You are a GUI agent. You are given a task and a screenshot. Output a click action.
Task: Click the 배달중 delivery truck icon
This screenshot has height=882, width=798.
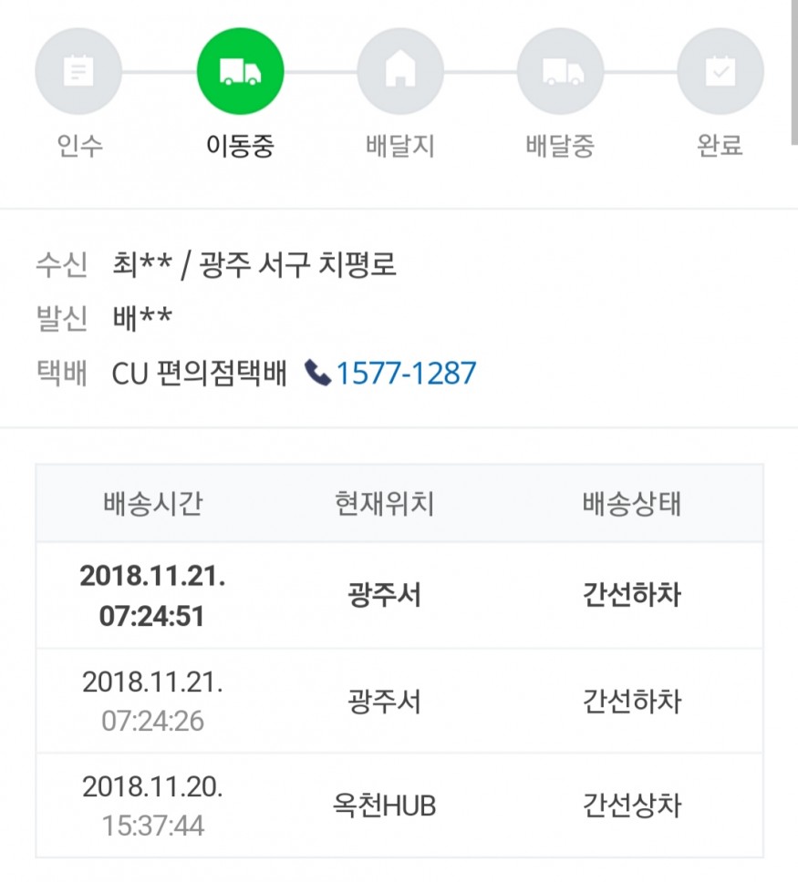(560, 72)
